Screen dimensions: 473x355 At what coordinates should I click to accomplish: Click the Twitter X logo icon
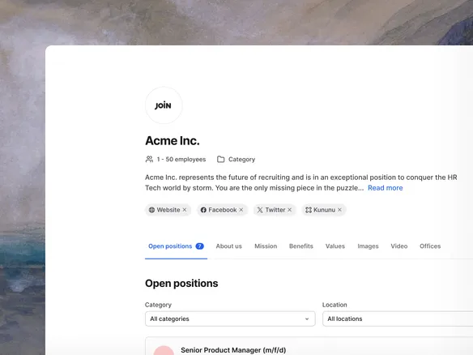(260, 210)
